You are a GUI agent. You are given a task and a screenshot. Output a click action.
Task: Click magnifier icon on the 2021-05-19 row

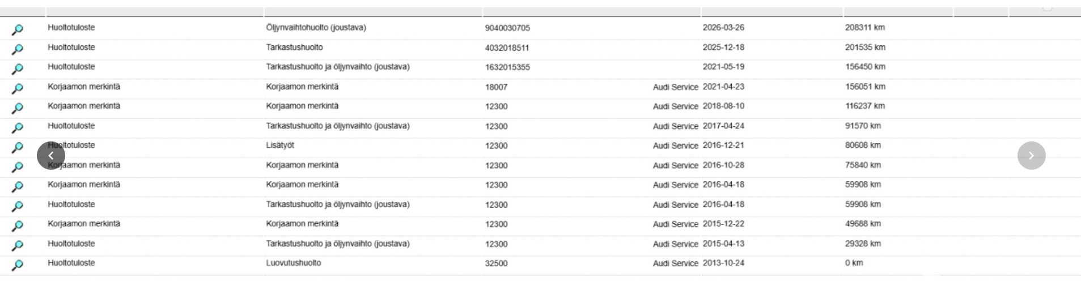coord(18,69)
